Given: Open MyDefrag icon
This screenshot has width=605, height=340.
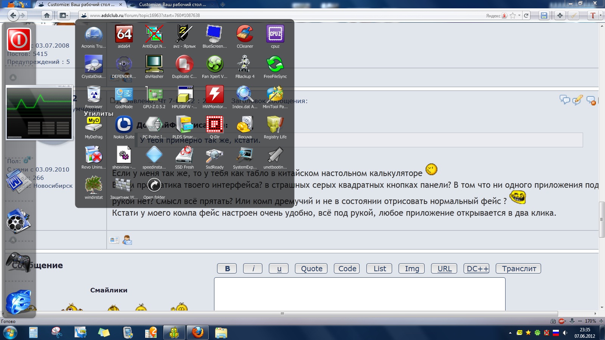Looking at the screenshot, I should [x=94, y=125].
